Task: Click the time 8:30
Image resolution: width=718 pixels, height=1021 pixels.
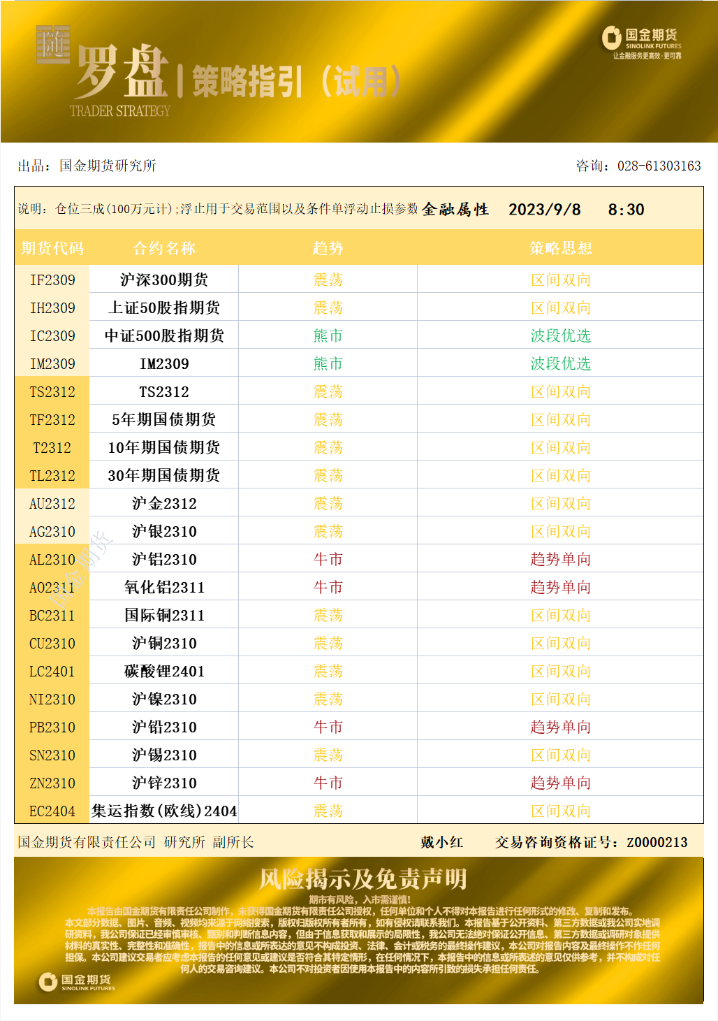Action: coord(626,209)
